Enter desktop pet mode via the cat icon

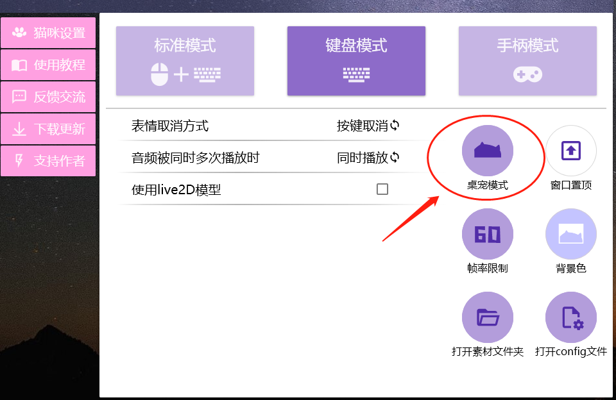[x=487, y=151]
